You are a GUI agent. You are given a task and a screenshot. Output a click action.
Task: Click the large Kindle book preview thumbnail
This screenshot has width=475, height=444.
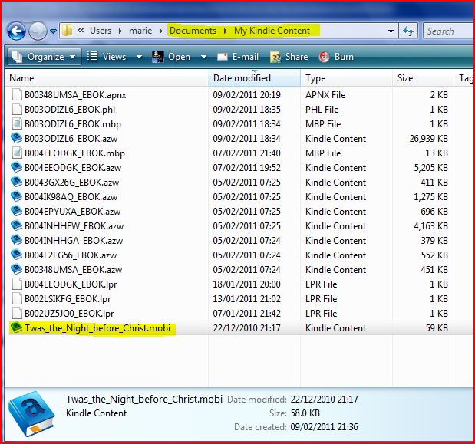[31, 414]
